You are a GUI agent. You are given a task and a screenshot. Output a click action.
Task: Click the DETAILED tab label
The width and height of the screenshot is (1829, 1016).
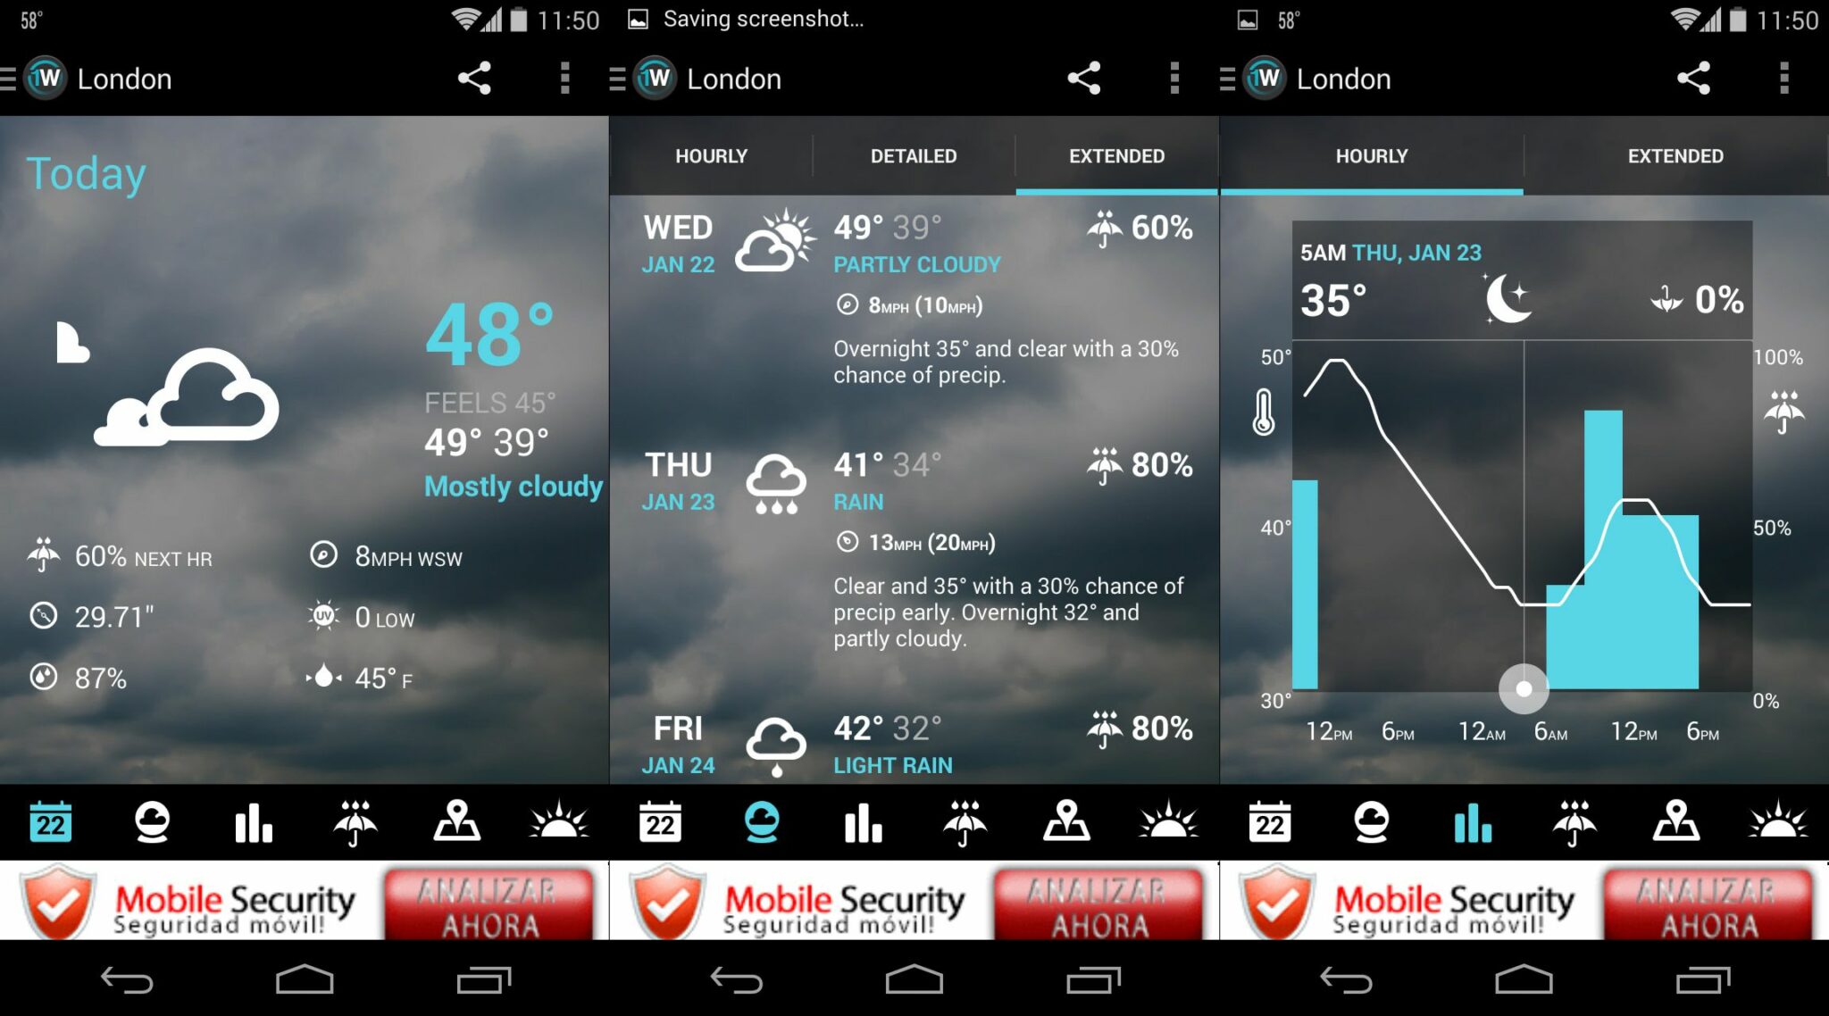[914, 156]
